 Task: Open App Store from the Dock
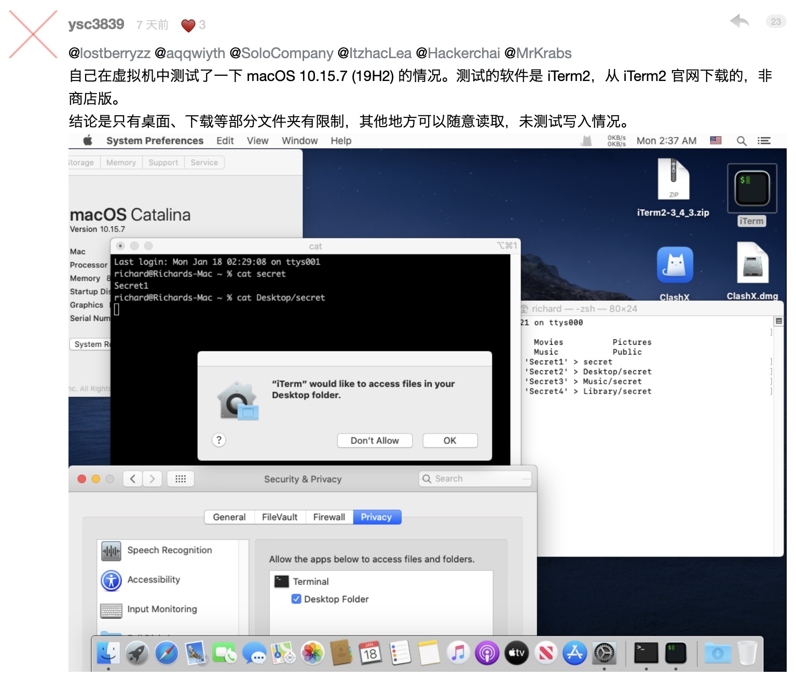pyautogui.click(x=575, y=653)
